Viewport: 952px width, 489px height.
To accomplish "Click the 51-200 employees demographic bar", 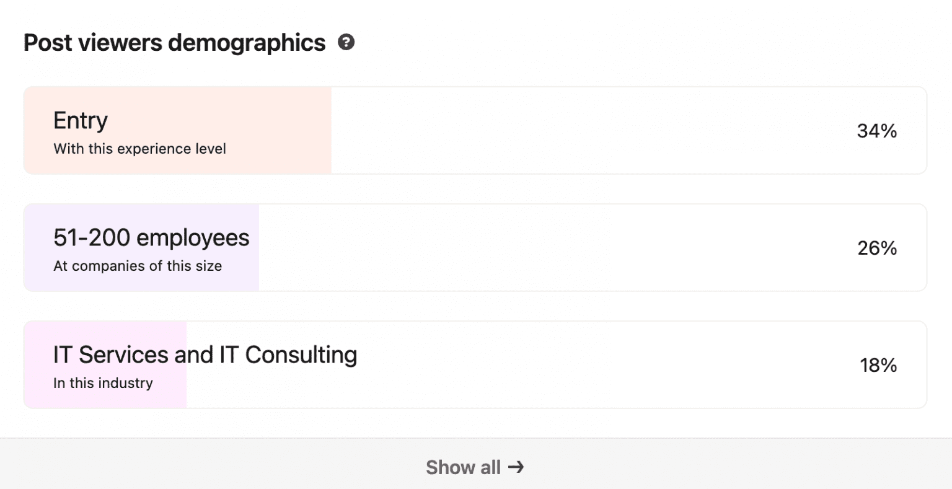I will 476,247.
